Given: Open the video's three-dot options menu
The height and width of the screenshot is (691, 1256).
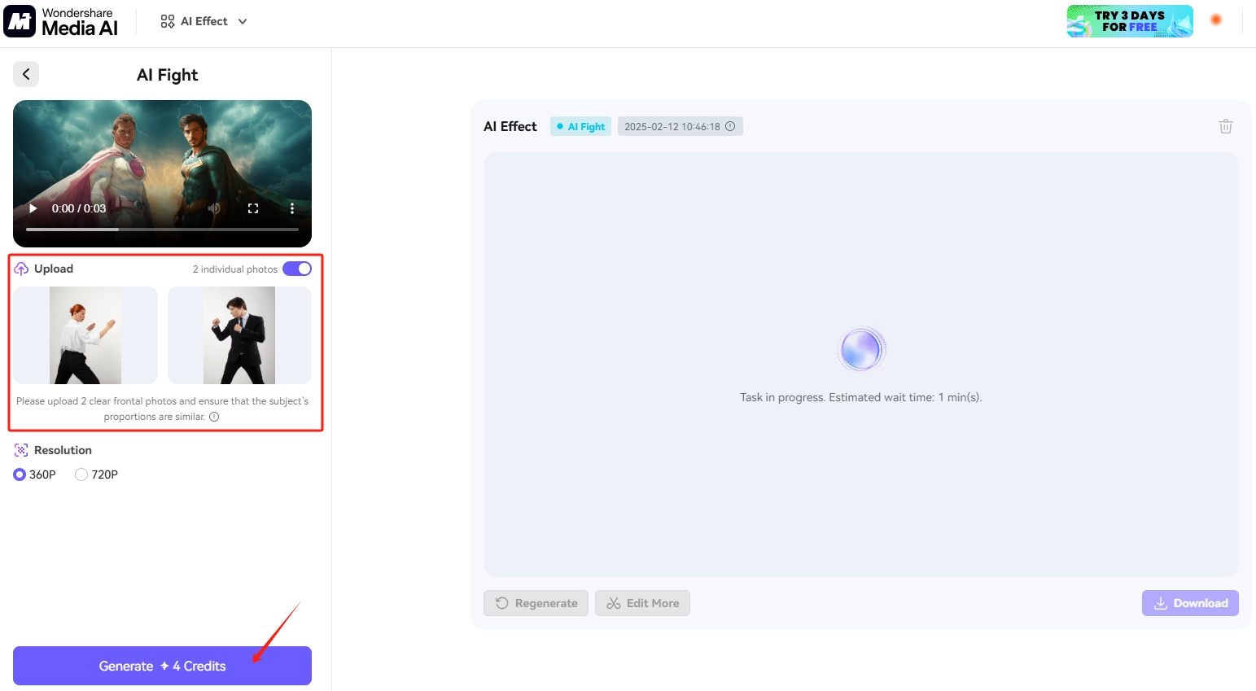Looking at the screenshot, I should (292, 208).
